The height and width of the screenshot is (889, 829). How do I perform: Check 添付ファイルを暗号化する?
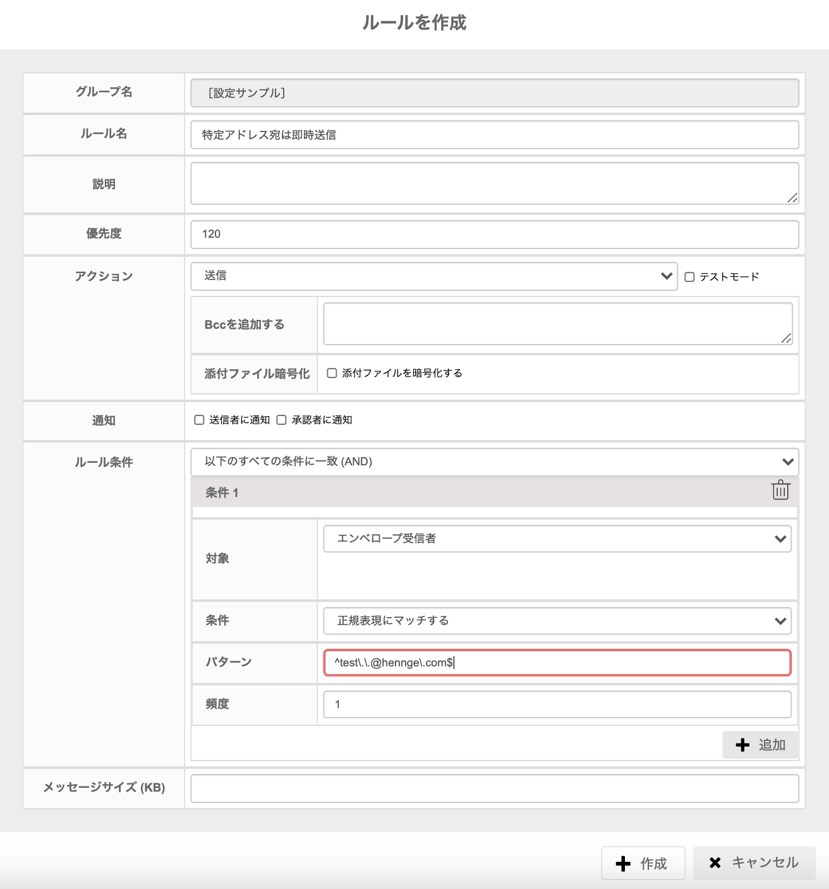click(x=332, y=373)
